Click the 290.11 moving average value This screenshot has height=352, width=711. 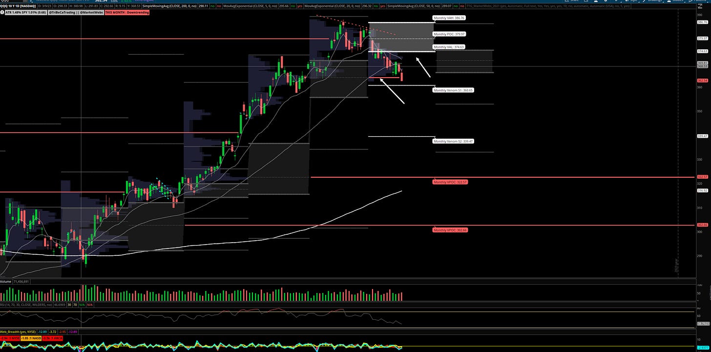(204, 6)
